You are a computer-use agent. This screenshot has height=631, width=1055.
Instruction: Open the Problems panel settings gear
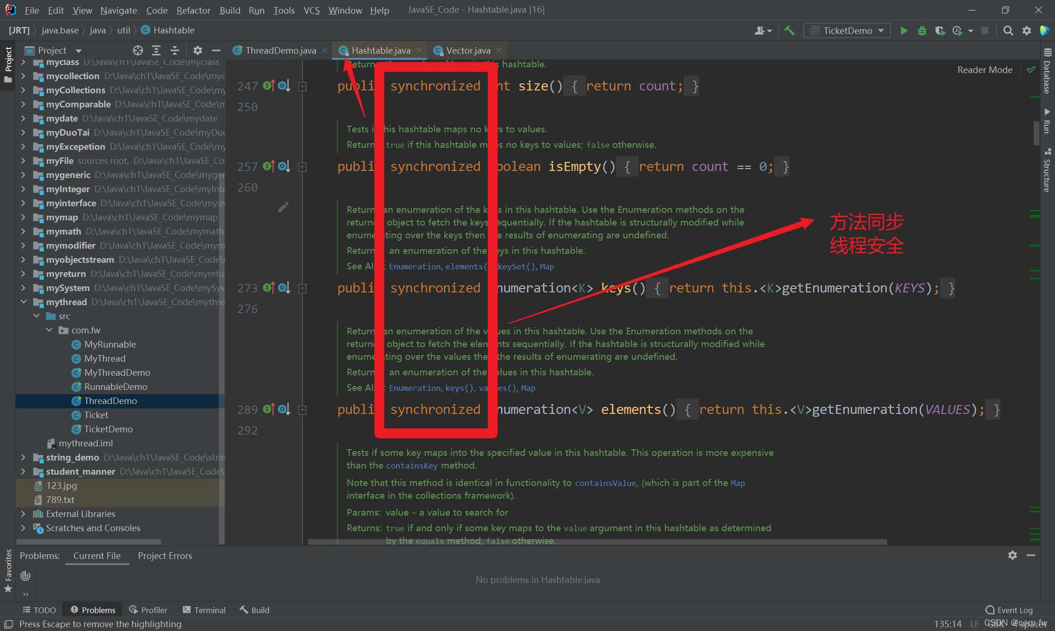[x=1013, y=555]
